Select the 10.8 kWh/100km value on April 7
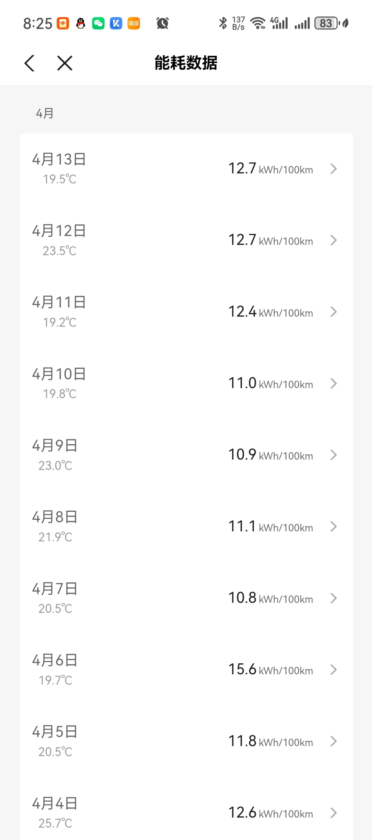Image resolution: width=372 pixels, height=840 pixels. [x=270, y=598]
